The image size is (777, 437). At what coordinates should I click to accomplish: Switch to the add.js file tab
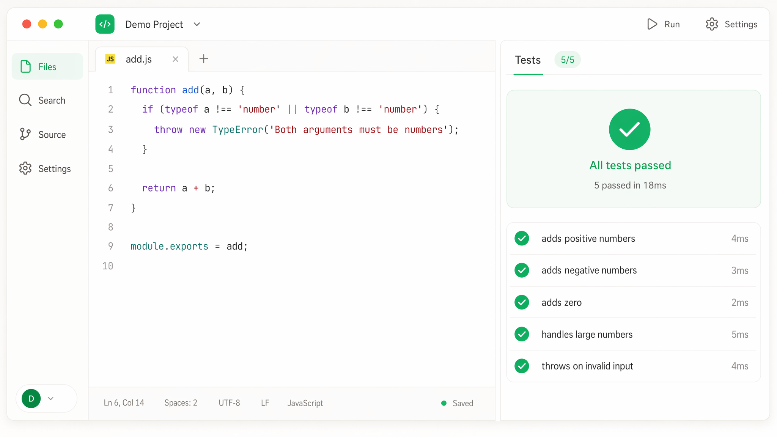(x=139, y=59)
